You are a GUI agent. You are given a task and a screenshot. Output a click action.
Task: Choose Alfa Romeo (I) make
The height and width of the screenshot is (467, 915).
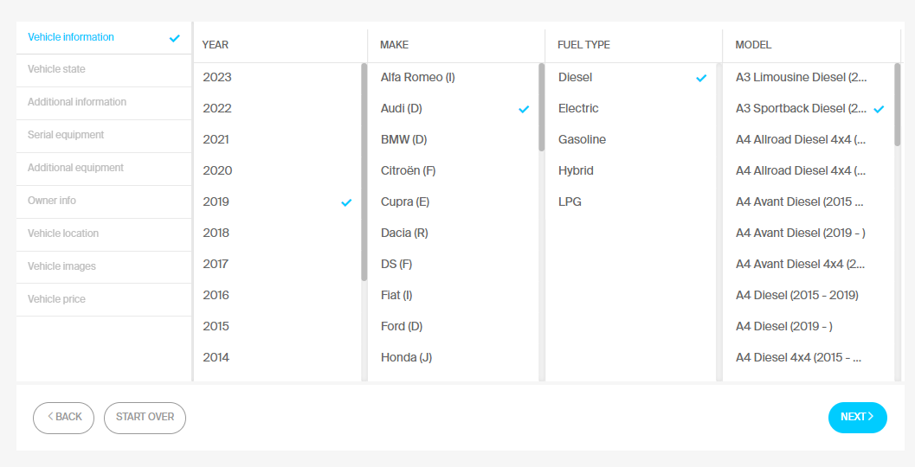tap(454, 78)
